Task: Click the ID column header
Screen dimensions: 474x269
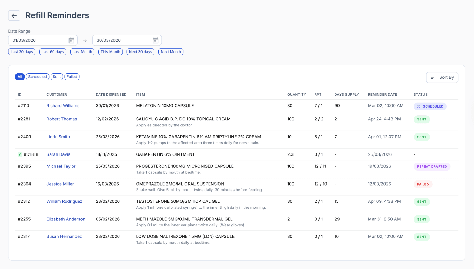Action: [20, 95]
